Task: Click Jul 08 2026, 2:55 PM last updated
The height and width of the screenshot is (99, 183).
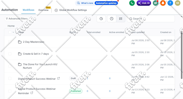Action: point(140,42)
